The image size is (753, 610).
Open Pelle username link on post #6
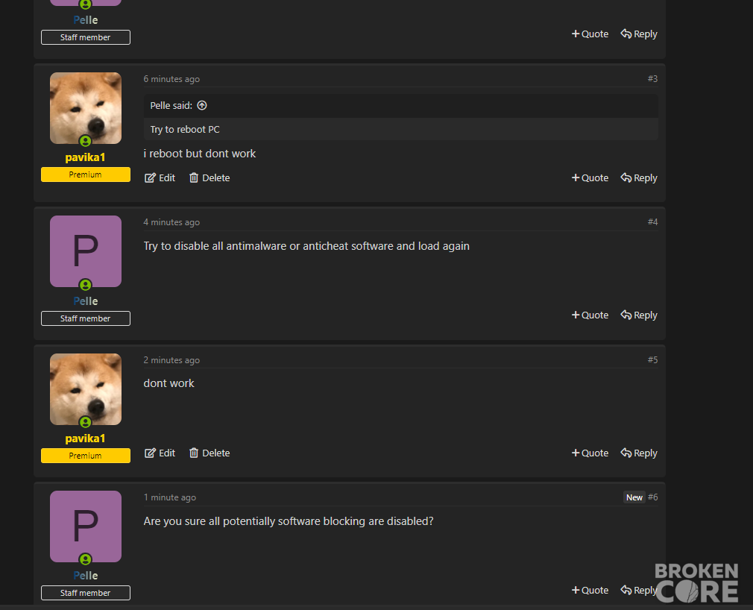click(86, 576)
